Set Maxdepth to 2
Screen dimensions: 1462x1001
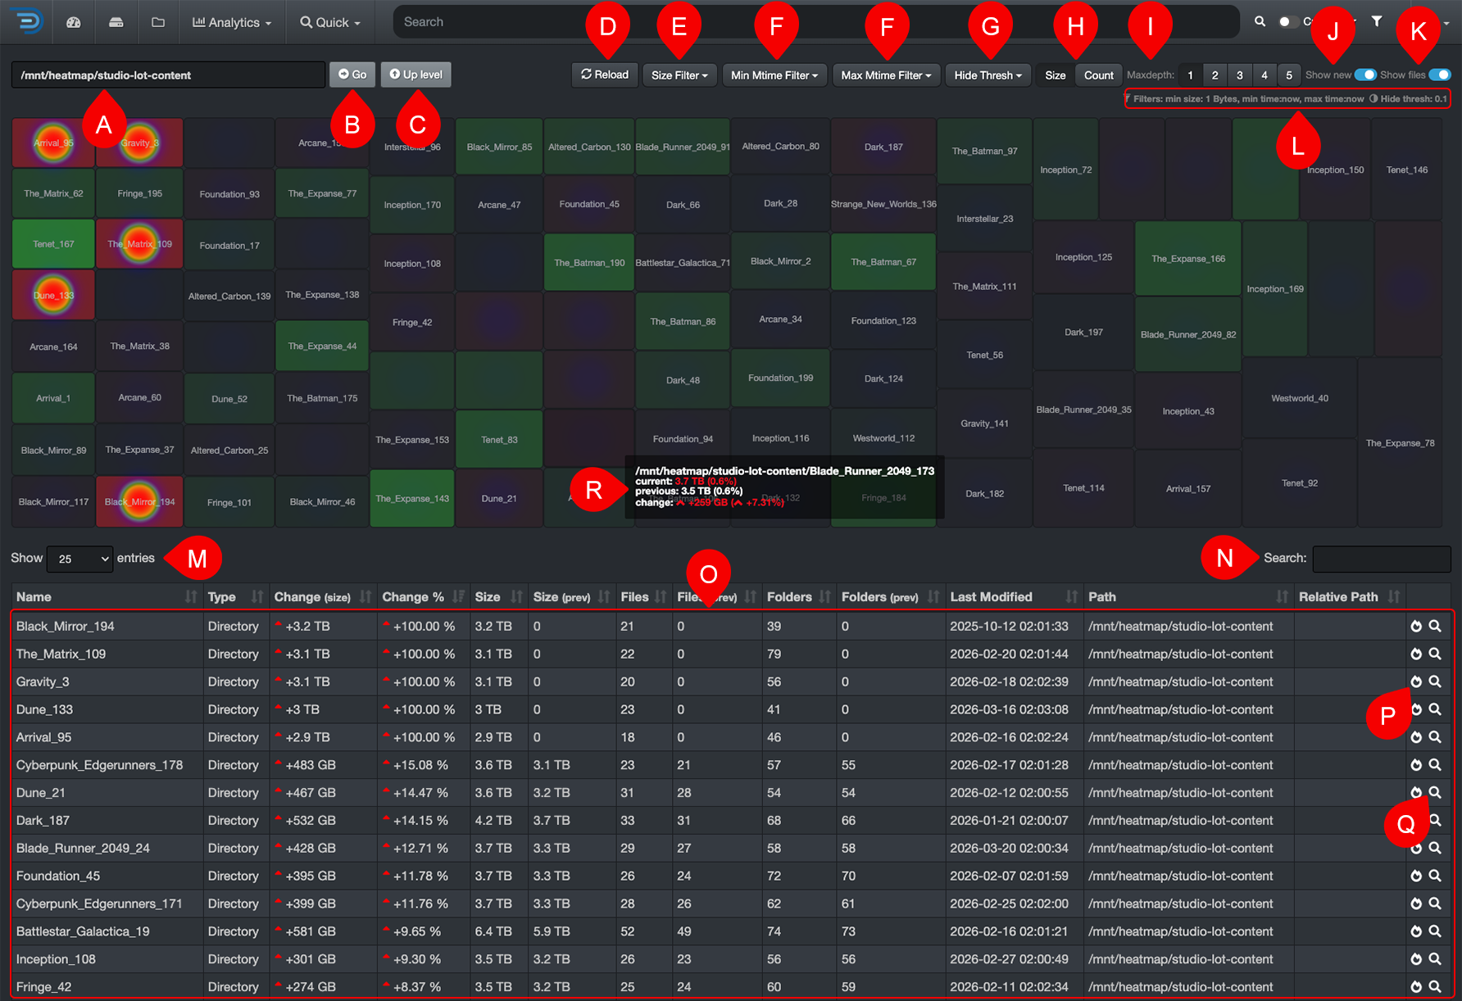[1215, 75]
